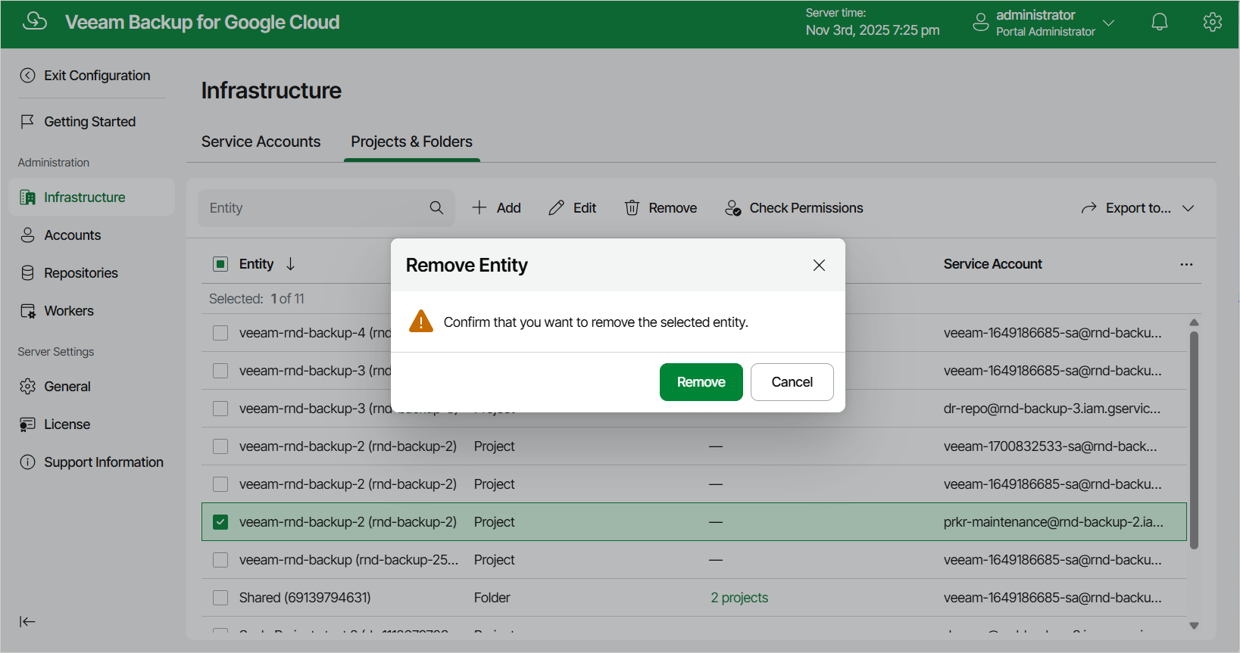This screenshot has width=1240, height=653.
Task: Open Accounts via its person icon
Action: 28,235
